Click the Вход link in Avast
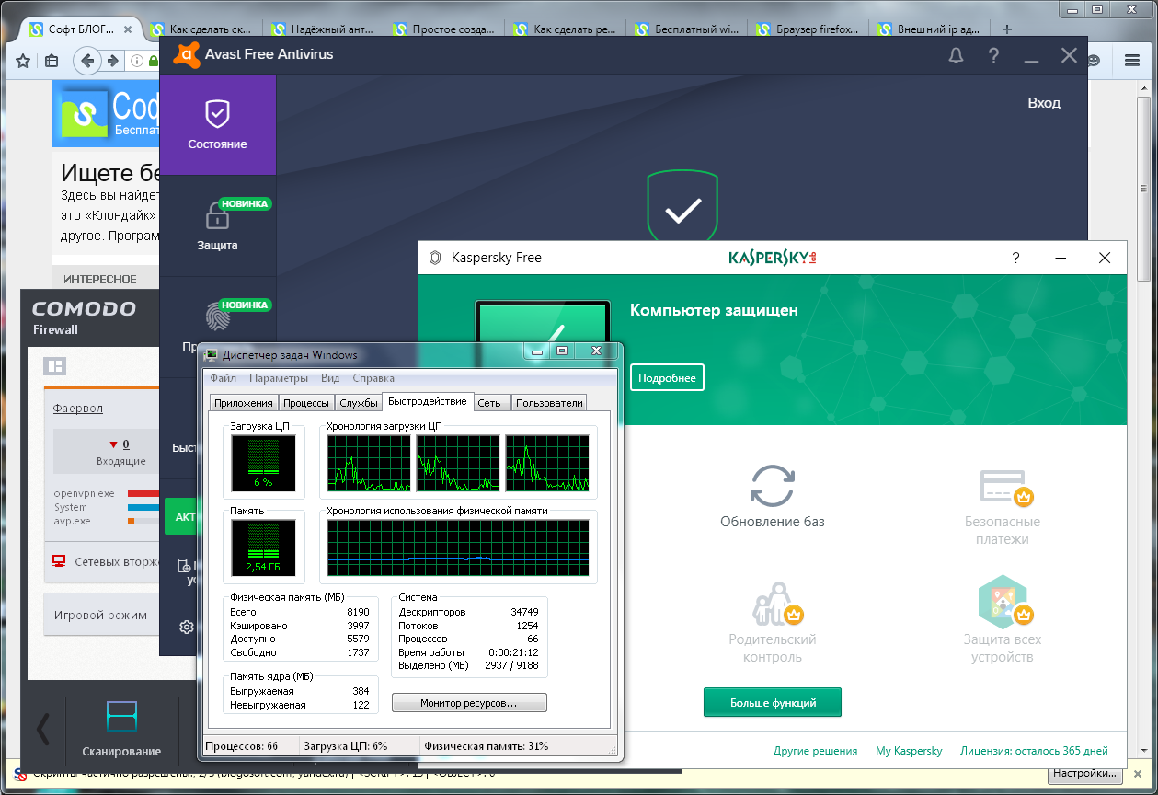The image size is (1158, 795). [x=1044, y=103]
